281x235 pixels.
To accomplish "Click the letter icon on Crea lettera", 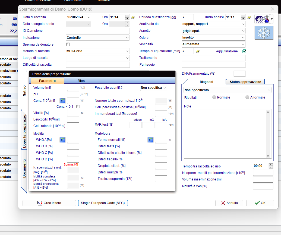I will 40,203.
